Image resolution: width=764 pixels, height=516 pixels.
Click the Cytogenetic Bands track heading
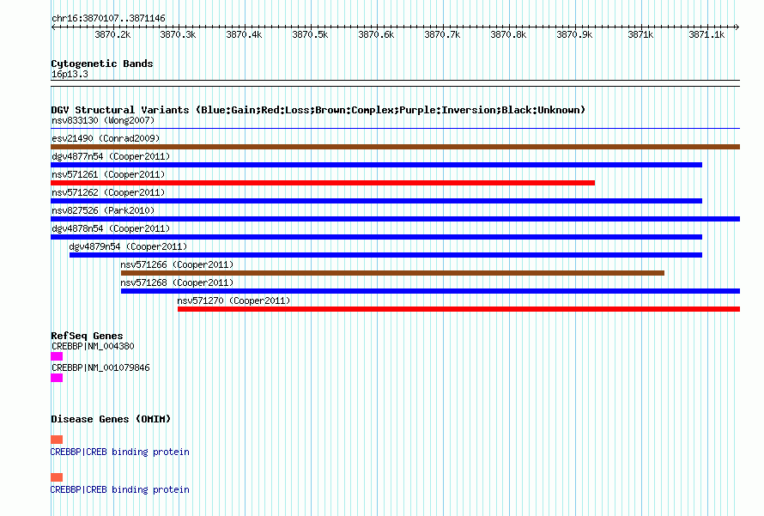click(102, 64)
